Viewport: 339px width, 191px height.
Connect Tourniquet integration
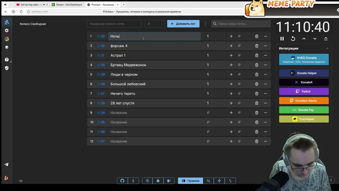coord(304,119)
